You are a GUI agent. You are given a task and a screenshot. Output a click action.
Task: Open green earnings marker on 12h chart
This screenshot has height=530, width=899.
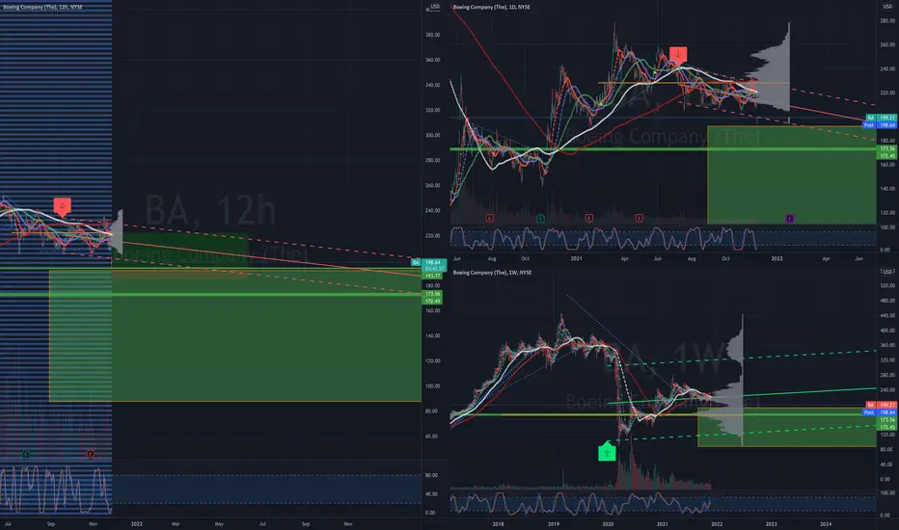(x=25, y=454)
